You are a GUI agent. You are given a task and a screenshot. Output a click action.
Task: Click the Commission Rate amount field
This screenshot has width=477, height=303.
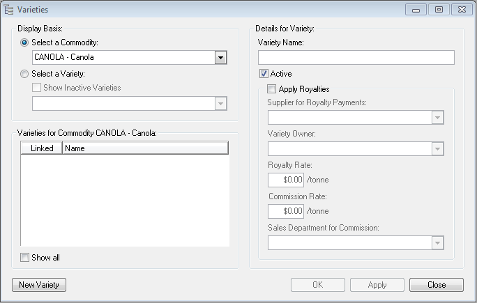(x=286, y=211)
